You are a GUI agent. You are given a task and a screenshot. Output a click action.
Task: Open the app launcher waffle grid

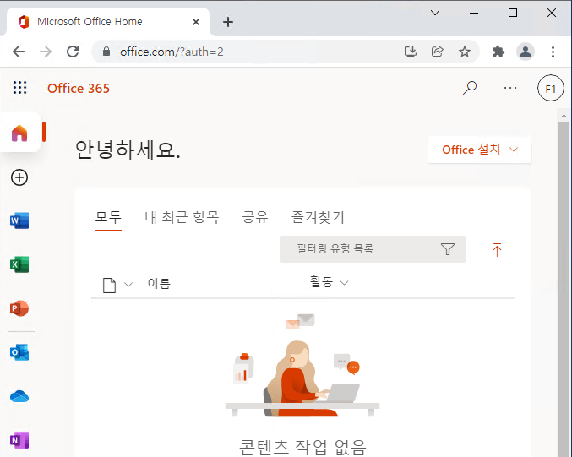pos(19,88)
